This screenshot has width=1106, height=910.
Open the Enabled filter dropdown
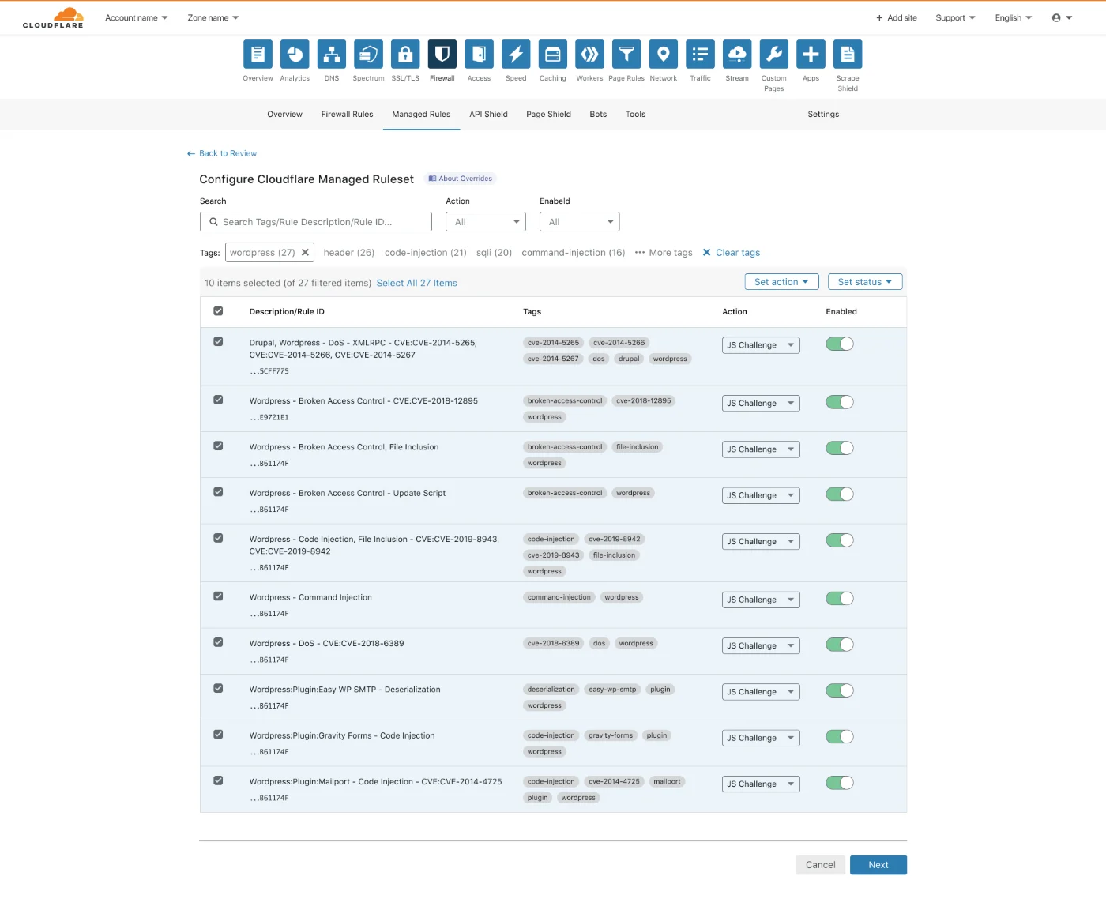580,222
